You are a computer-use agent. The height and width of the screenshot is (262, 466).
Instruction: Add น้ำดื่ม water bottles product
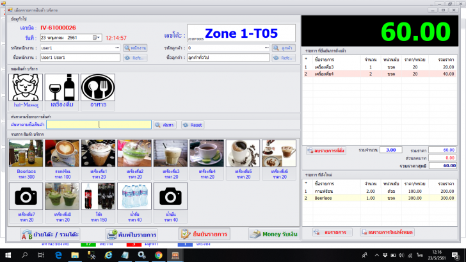(x=134, y=203)
